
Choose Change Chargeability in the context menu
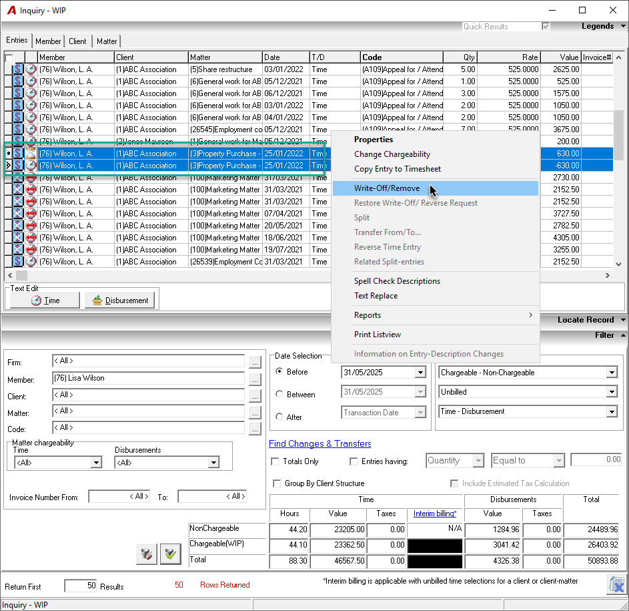pyautogui.click(x=436, y=154)
